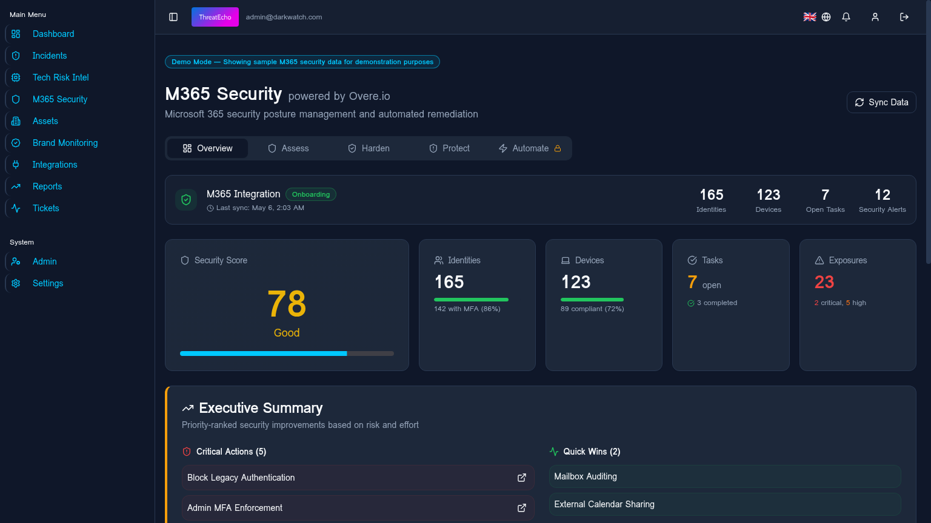931x523 pixels.
Task: Open Block Legacy Authentication action
Action: pos(358,478)
